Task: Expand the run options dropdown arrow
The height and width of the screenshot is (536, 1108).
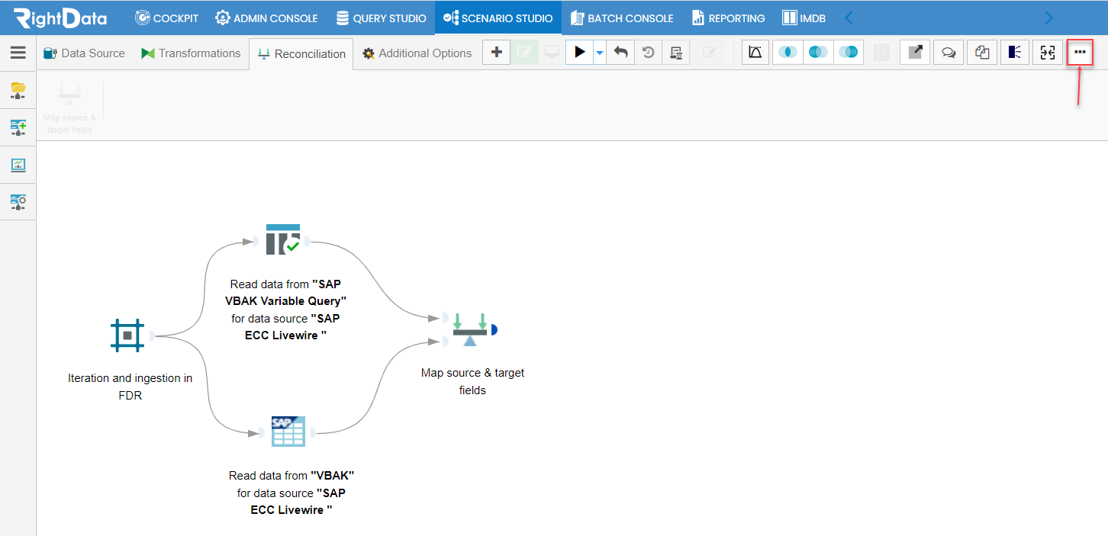Action: (x=600, y=53)
